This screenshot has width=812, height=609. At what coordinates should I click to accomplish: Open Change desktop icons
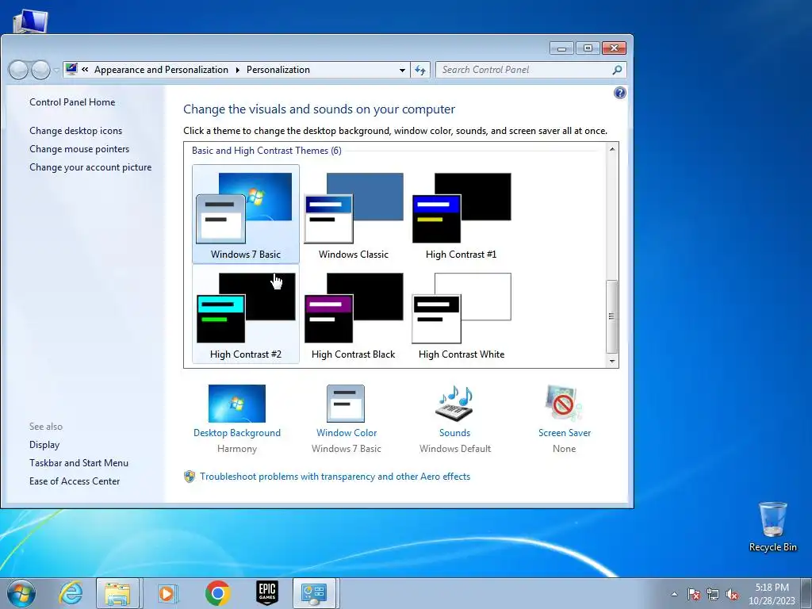75,131
